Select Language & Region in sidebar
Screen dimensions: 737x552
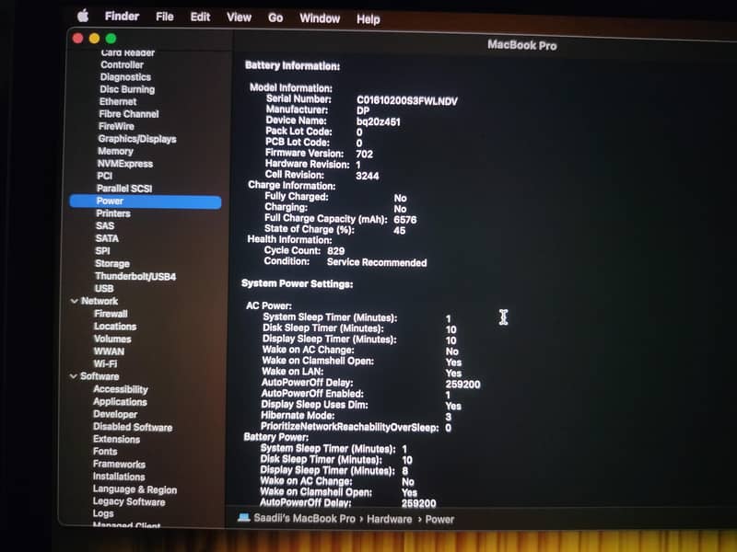[135, 489]
